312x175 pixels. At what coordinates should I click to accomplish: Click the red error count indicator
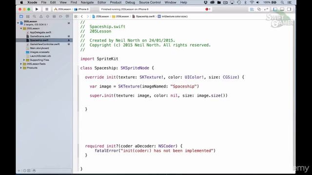point(208,9)
